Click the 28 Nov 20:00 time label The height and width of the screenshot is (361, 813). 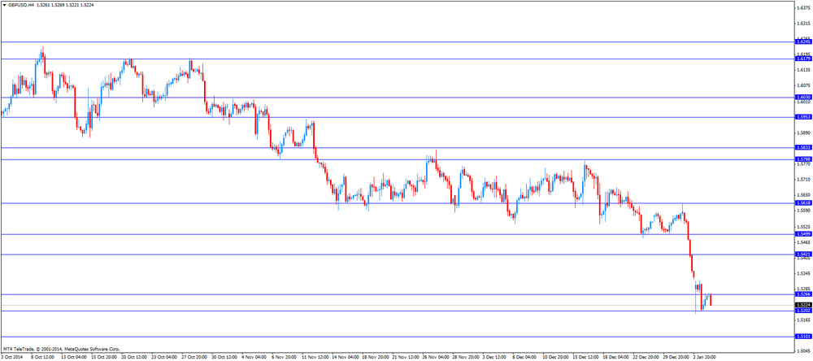pyautogui.click(x=467, y=358)
